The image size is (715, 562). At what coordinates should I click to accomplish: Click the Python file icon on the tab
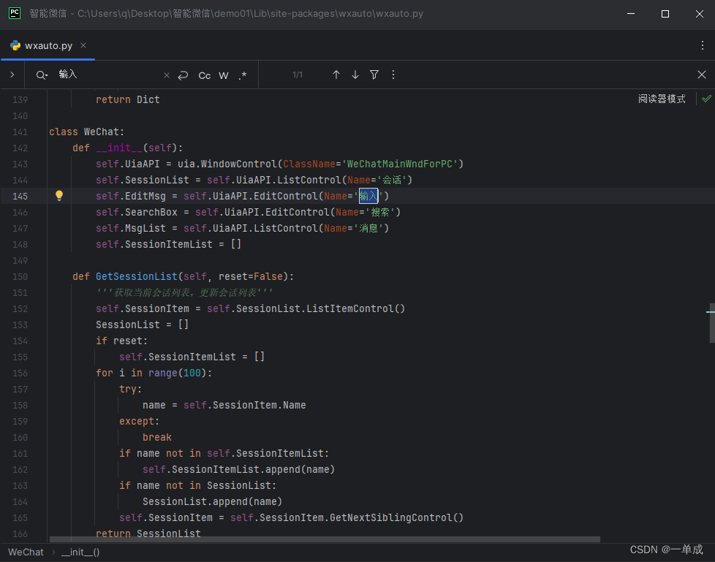tap(15, 44)
